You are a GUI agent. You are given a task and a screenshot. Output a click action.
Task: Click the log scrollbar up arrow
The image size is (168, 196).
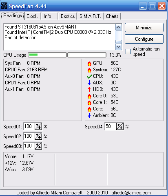(119, 27)
